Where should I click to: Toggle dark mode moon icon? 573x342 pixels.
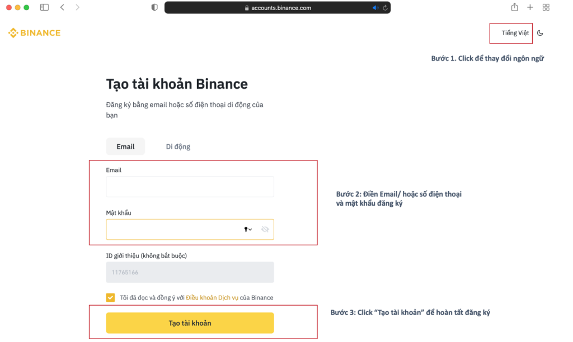(540, 33)
